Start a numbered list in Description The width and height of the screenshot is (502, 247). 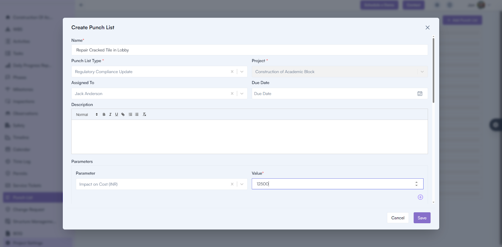[131, 114]
